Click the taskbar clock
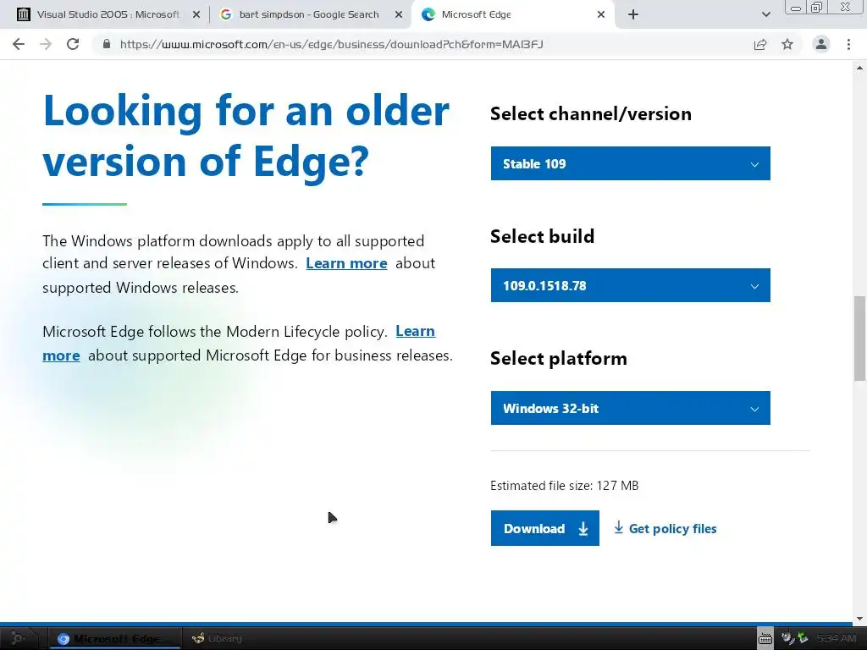Viewport: 867px width, 650px height. 836,638
